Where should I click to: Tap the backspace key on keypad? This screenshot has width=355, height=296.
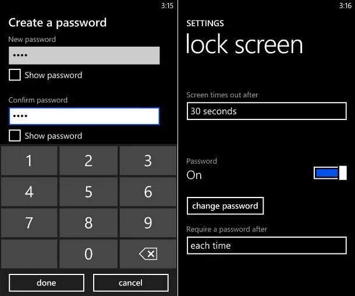click(148, 254)
